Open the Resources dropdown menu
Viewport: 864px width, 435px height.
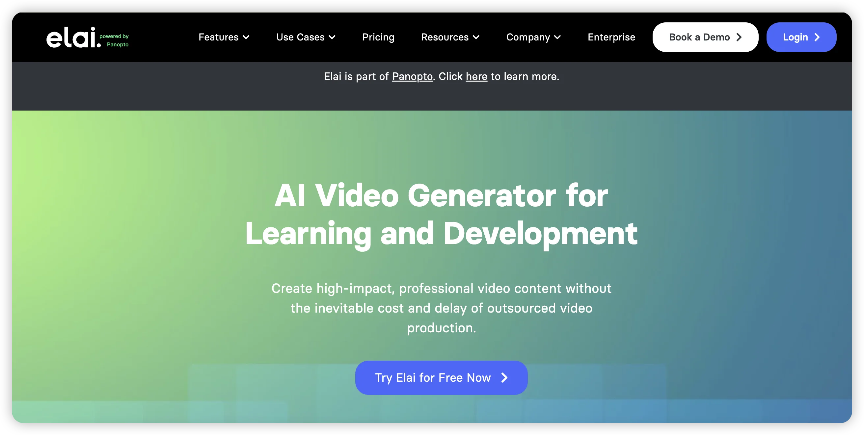450,37
